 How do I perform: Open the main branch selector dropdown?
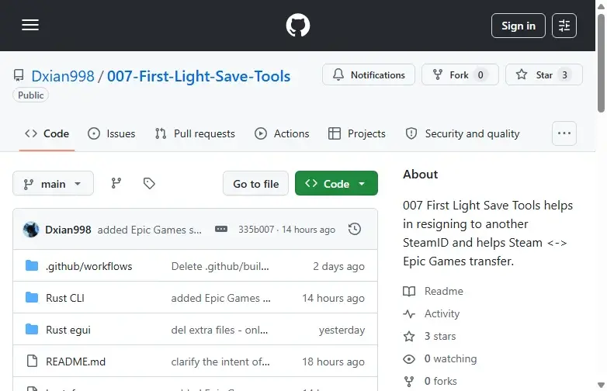[53, 183]
